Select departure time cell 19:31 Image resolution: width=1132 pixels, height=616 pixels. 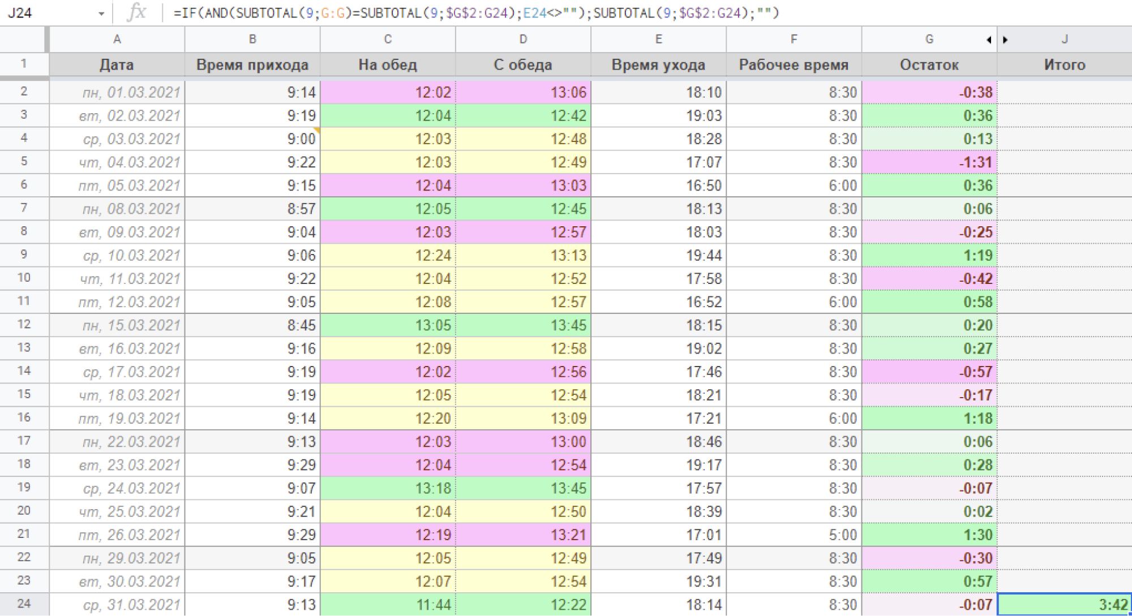pos(658,581)
